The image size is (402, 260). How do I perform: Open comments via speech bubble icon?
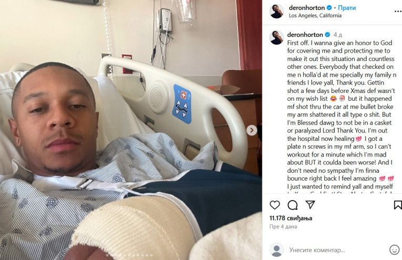(293, 205)
